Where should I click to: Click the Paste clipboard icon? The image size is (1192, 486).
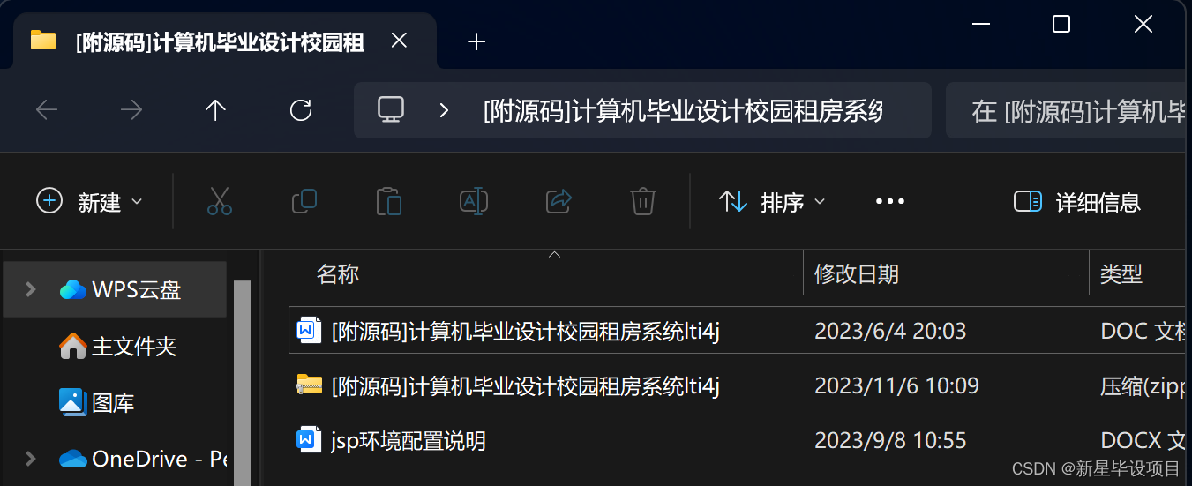(x=389, y=201)
